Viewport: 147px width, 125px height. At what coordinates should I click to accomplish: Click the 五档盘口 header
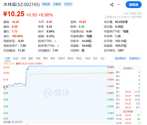point(128,68)
